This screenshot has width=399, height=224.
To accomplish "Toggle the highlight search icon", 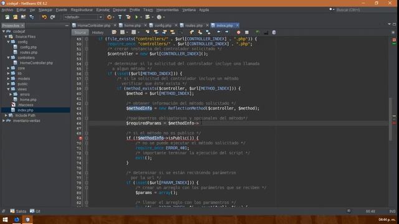I will tap(173, 32).
